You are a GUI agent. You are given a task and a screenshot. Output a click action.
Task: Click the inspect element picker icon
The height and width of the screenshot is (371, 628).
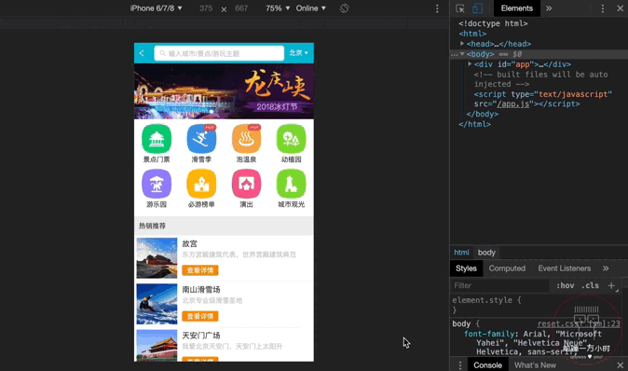459,8
